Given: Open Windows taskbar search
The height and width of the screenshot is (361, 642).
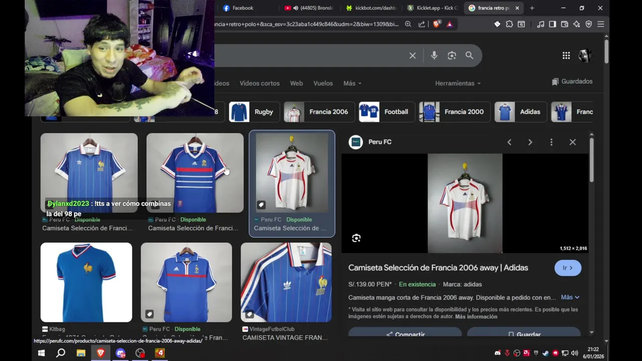Looking at the screenshot, I should pos(61,353).
